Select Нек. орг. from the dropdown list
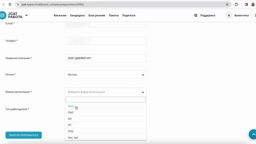256x144 pixels. tap(106, 138)
